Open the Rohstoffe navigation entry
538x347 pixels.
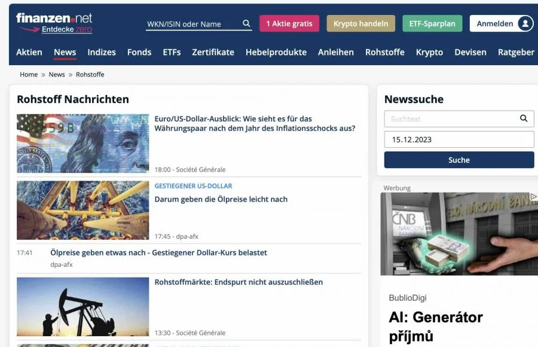click(385, 52)
